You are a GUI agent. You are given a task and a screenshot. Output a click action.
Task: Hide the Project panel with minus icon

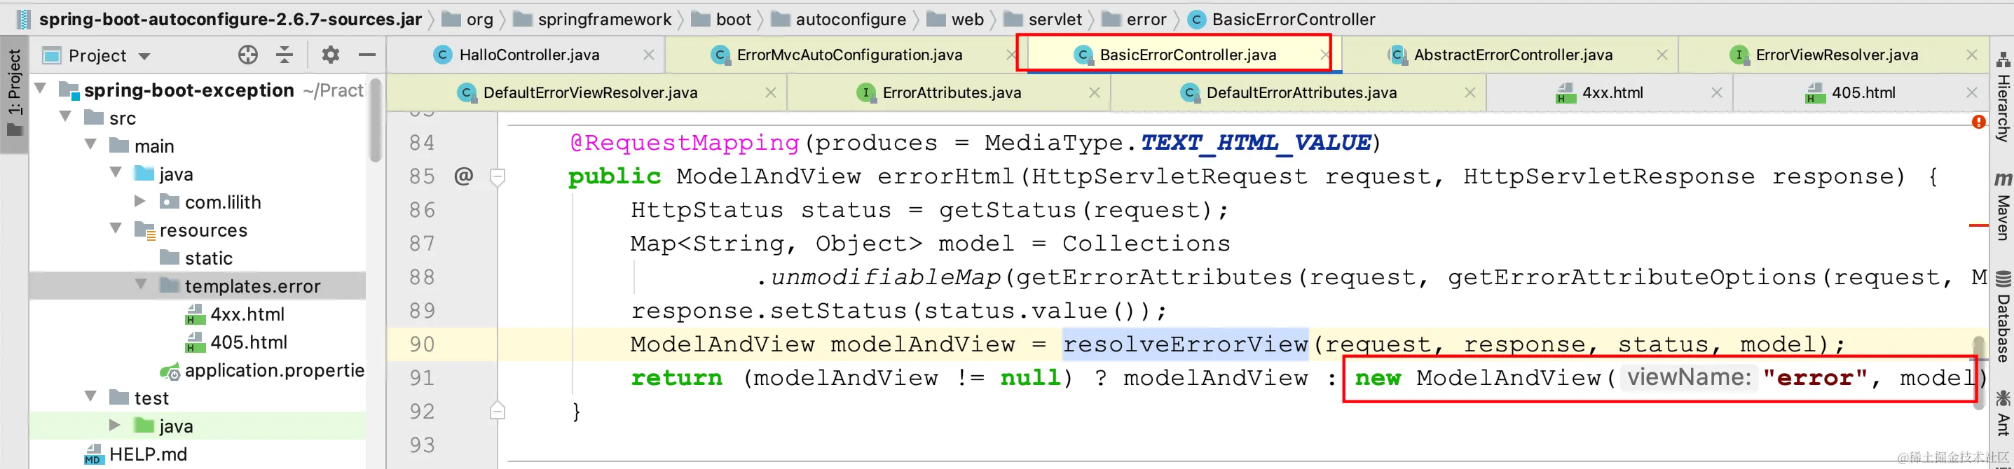coord(367,55)
